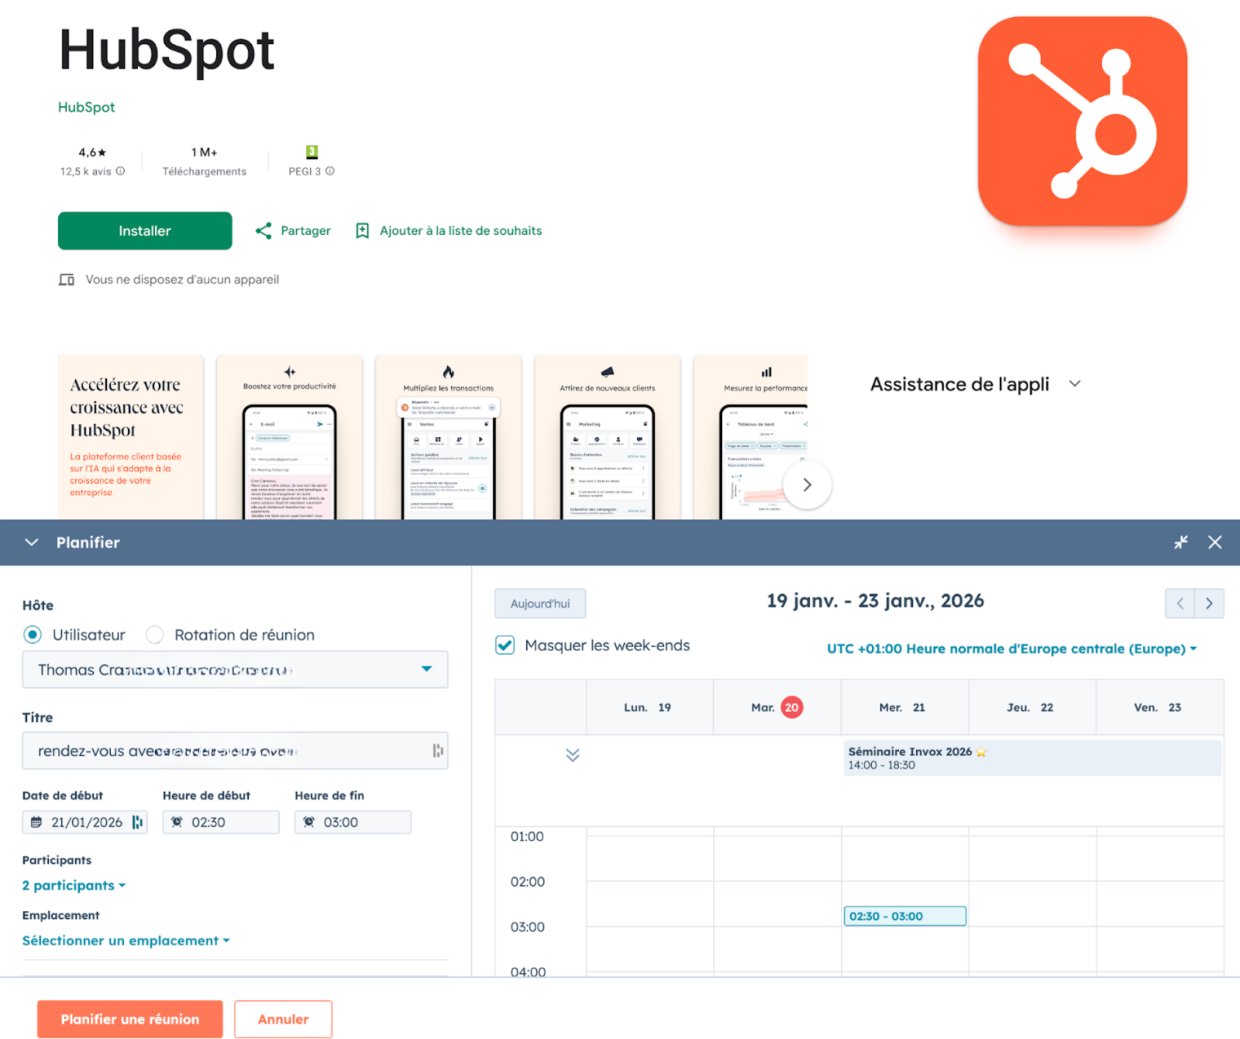Click the wishlist bookmark icon
This screenshot has height=1039, width=1240.
point(362,231)
